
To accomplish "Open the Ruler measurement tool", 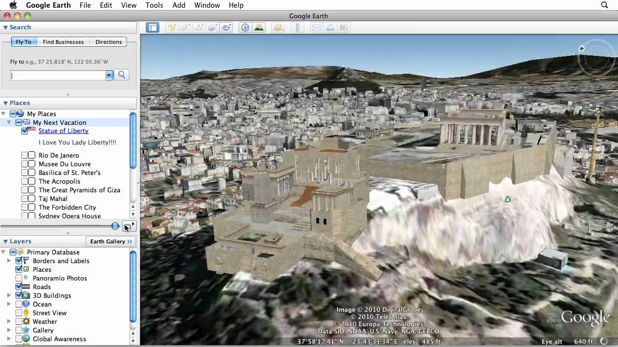I will pos(297,27).
